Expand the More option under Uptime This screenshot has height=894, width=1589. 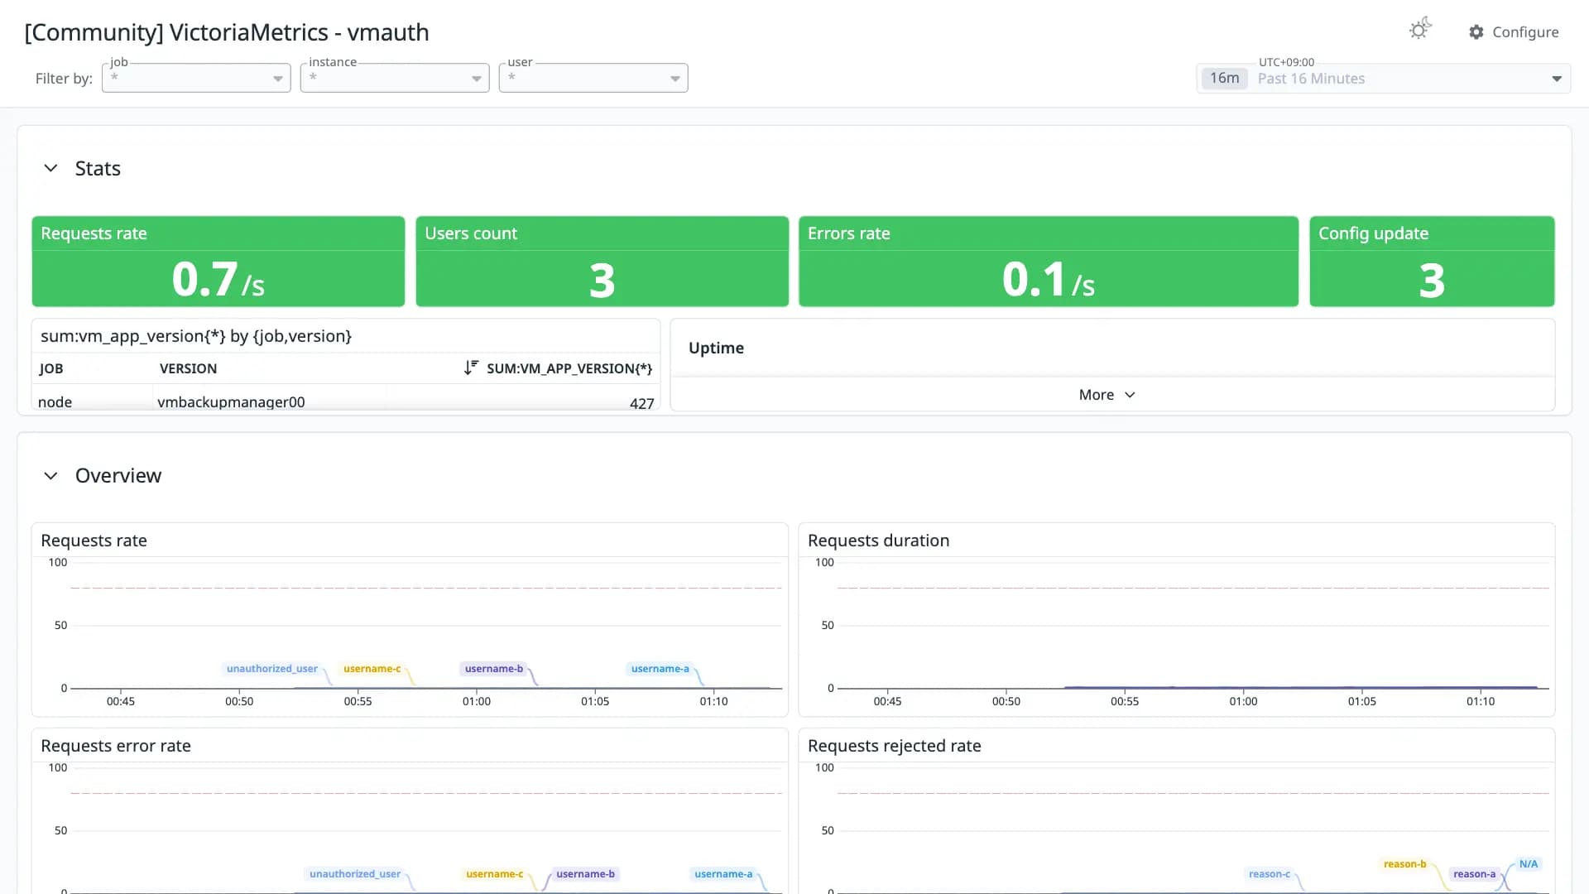1107,395
